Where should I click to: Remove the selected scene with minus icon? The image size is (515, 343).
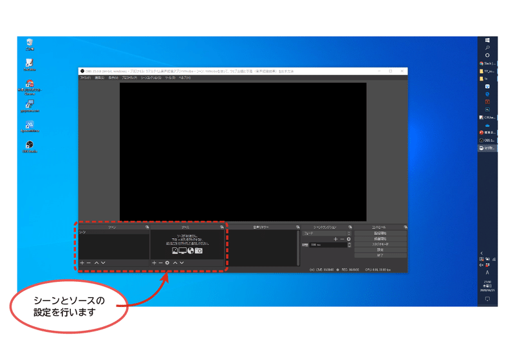(89, 263)
